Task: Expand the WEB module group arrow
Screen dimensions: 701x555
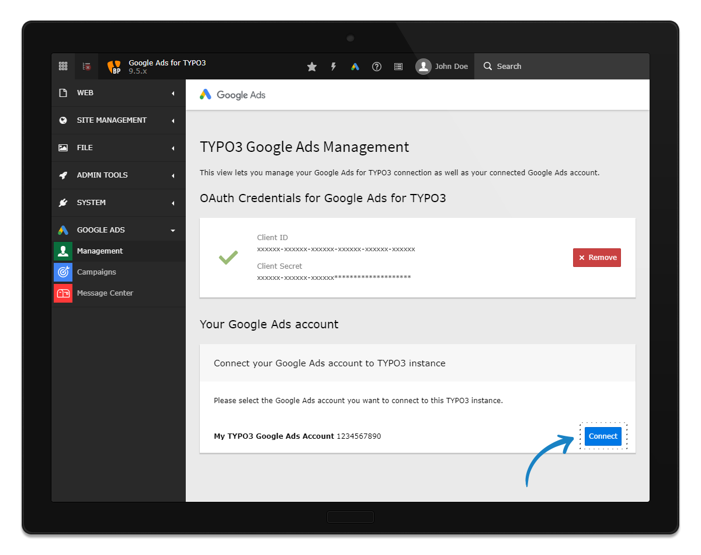Action: coord(173,93)
